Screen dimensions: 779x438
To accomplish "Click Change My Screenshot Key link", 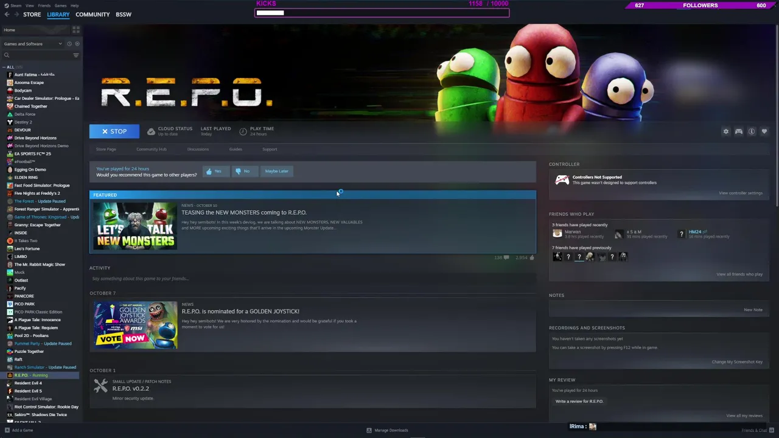I will pyautogui.click(x=737, y=362).
